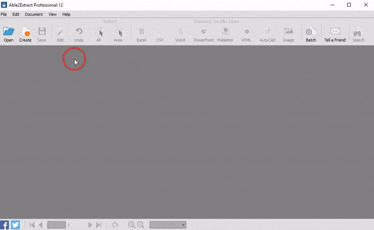Go to next page arrow
Viewport: 374px width, 230px height.
point(90,225)
